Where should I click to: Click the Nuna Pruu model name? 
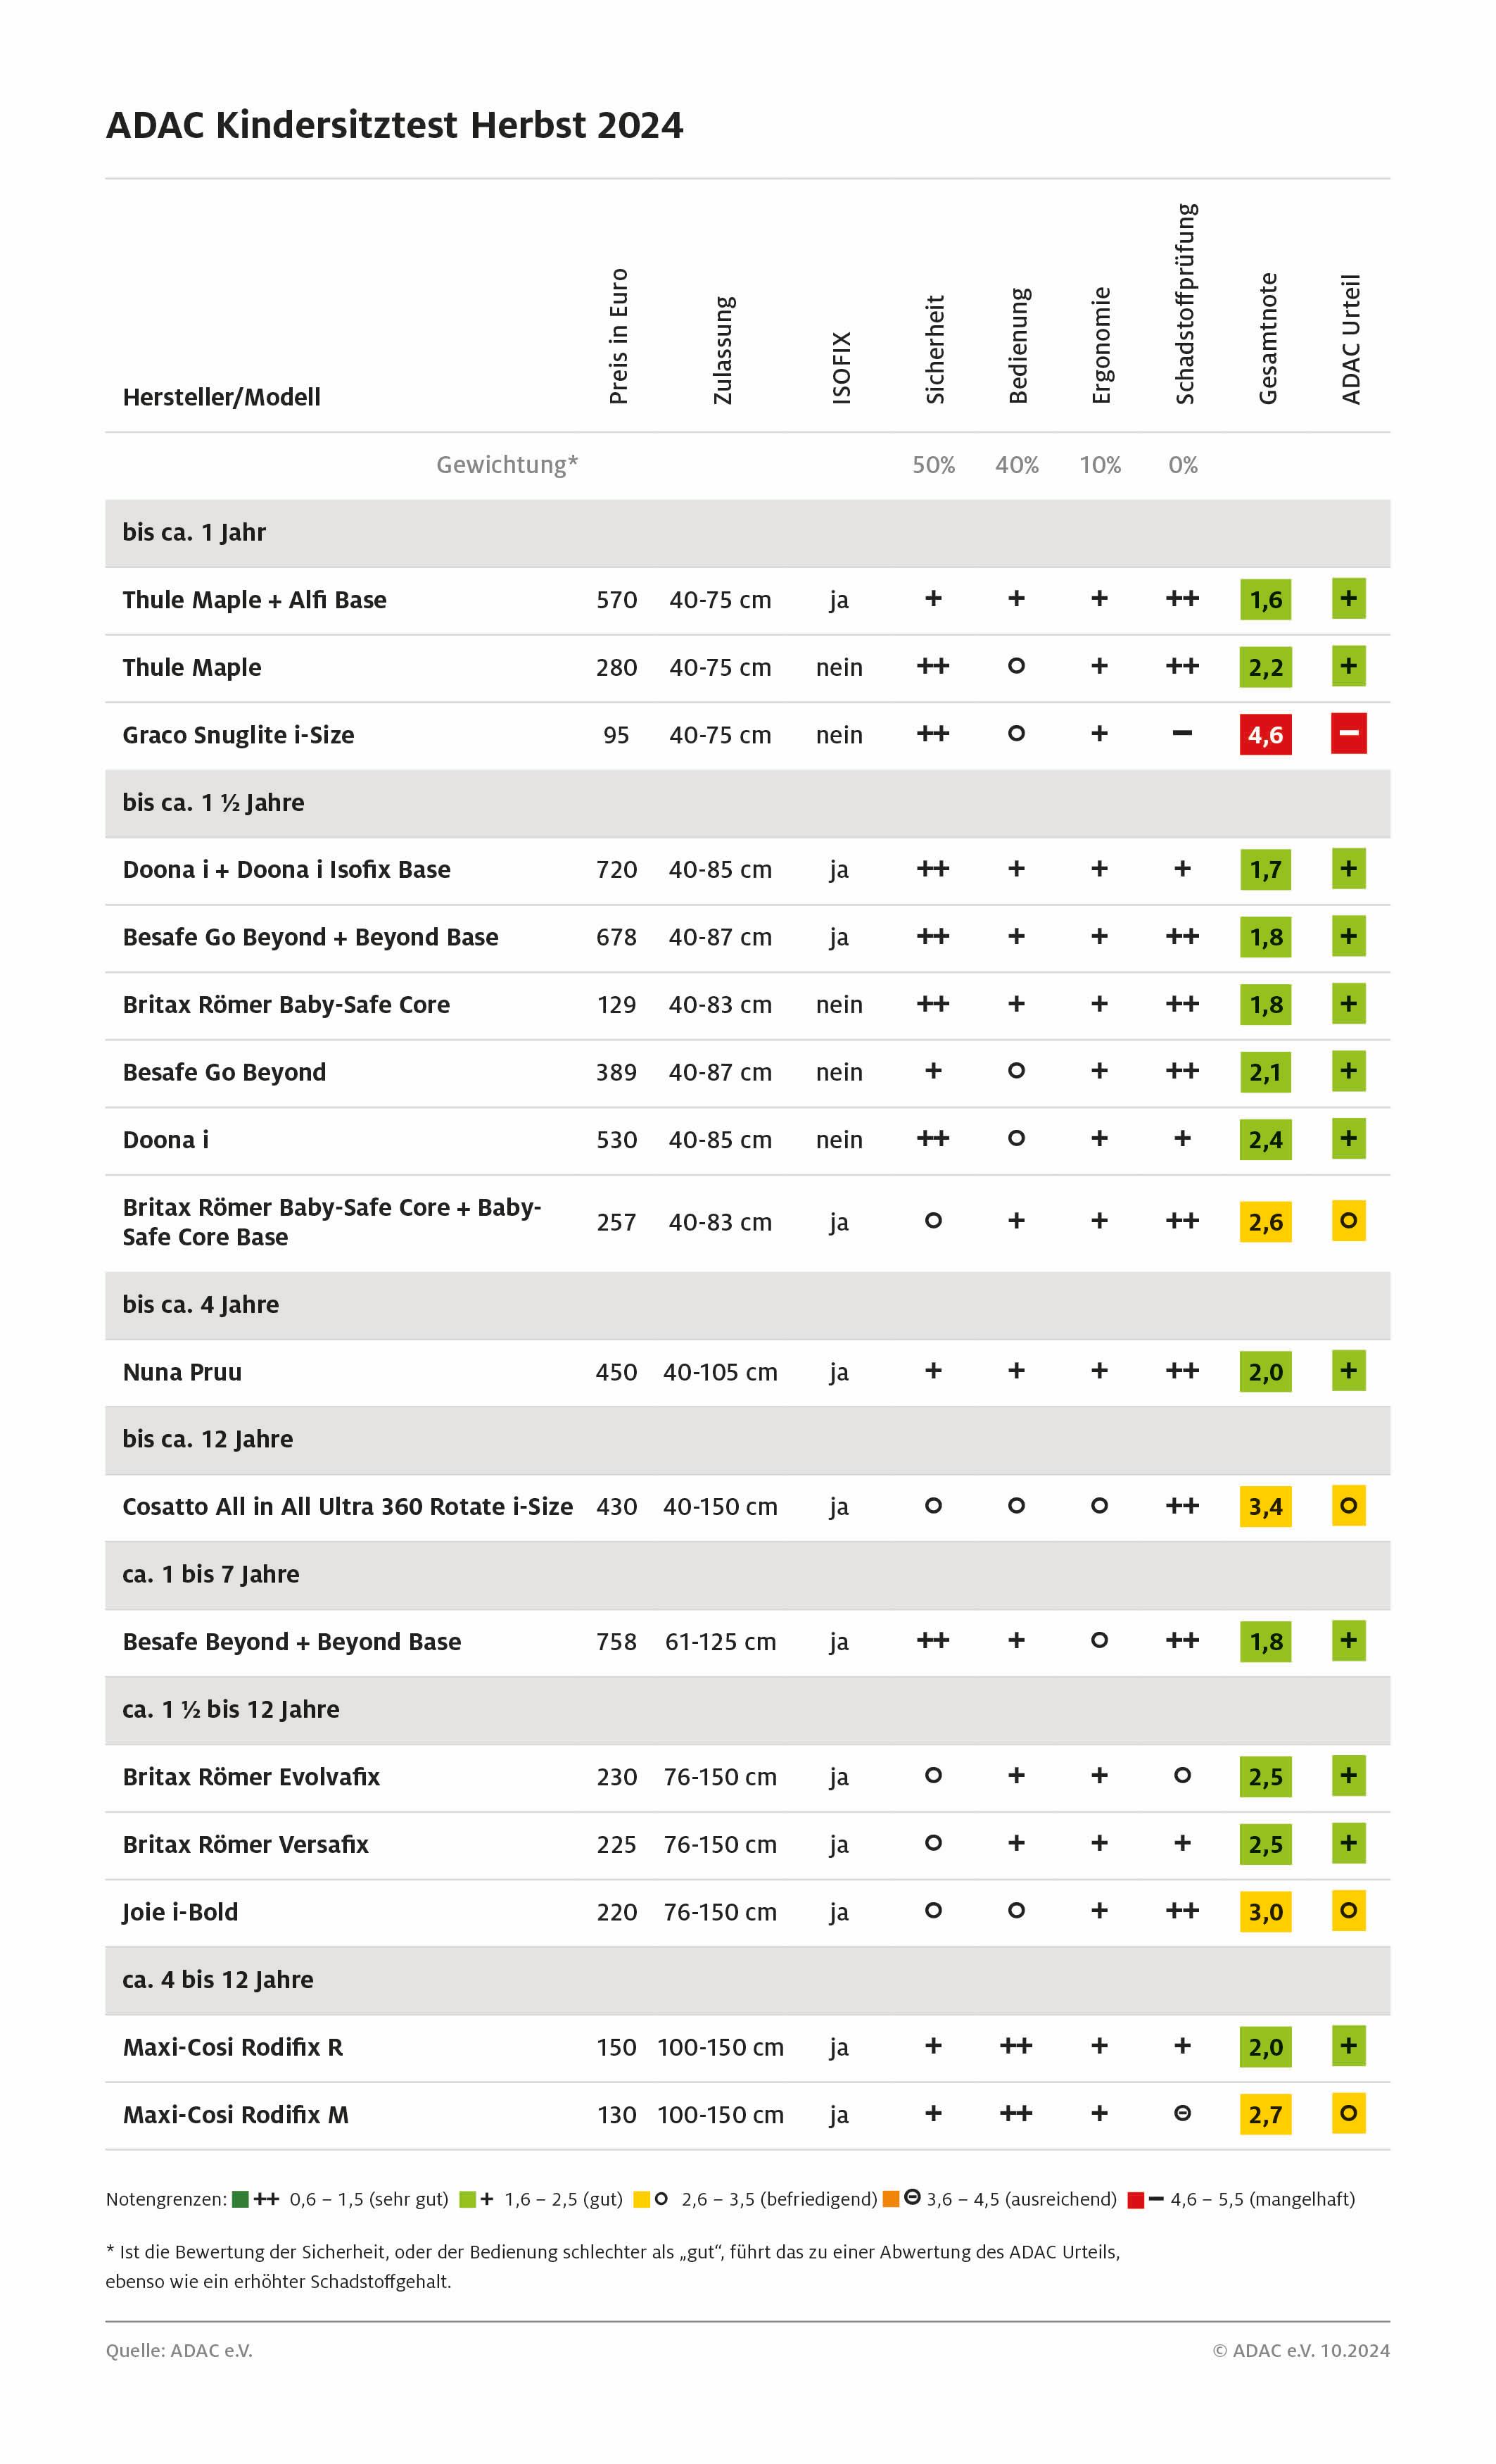coord(182,1372)
